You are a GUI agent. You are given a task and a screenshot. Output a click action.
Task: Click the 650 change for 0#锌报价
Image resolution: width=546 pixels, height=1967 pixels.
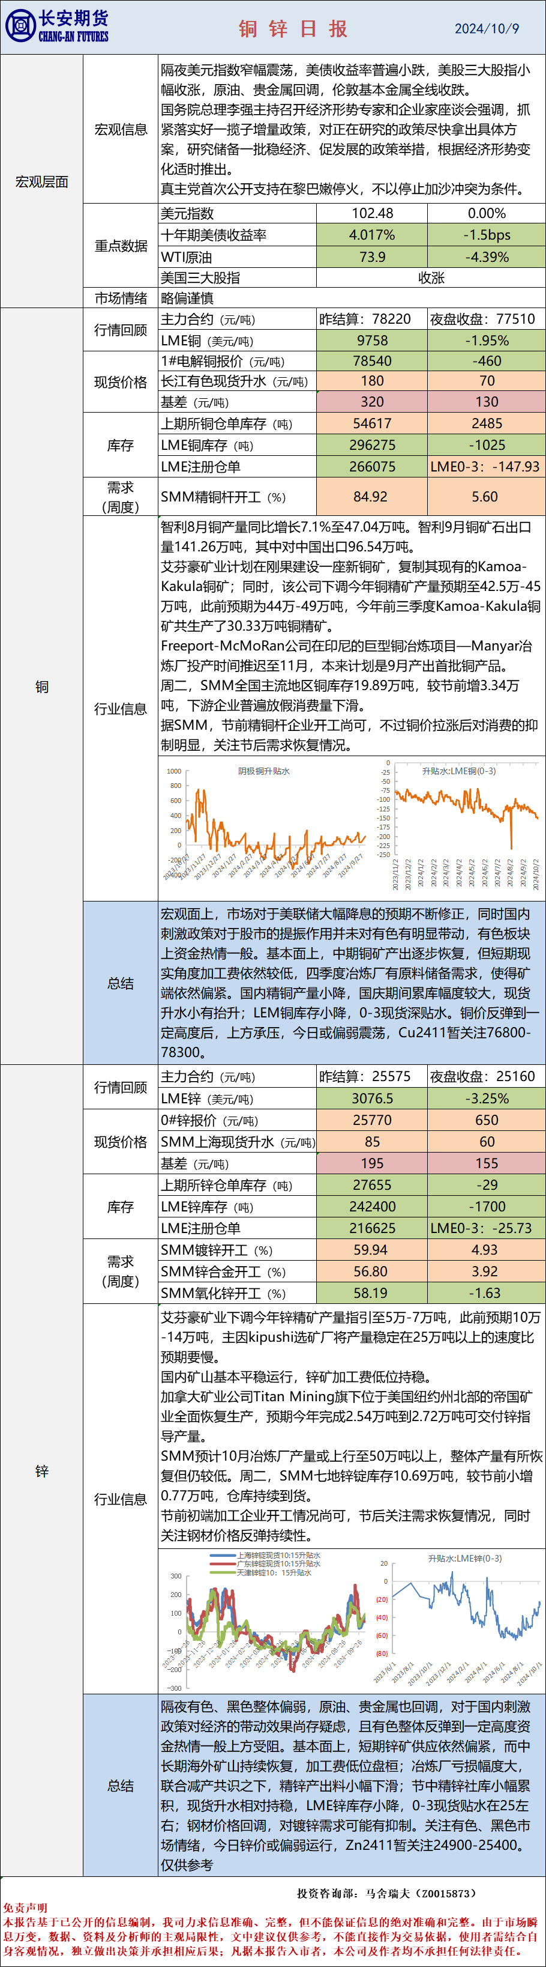tap(487, 1120)
